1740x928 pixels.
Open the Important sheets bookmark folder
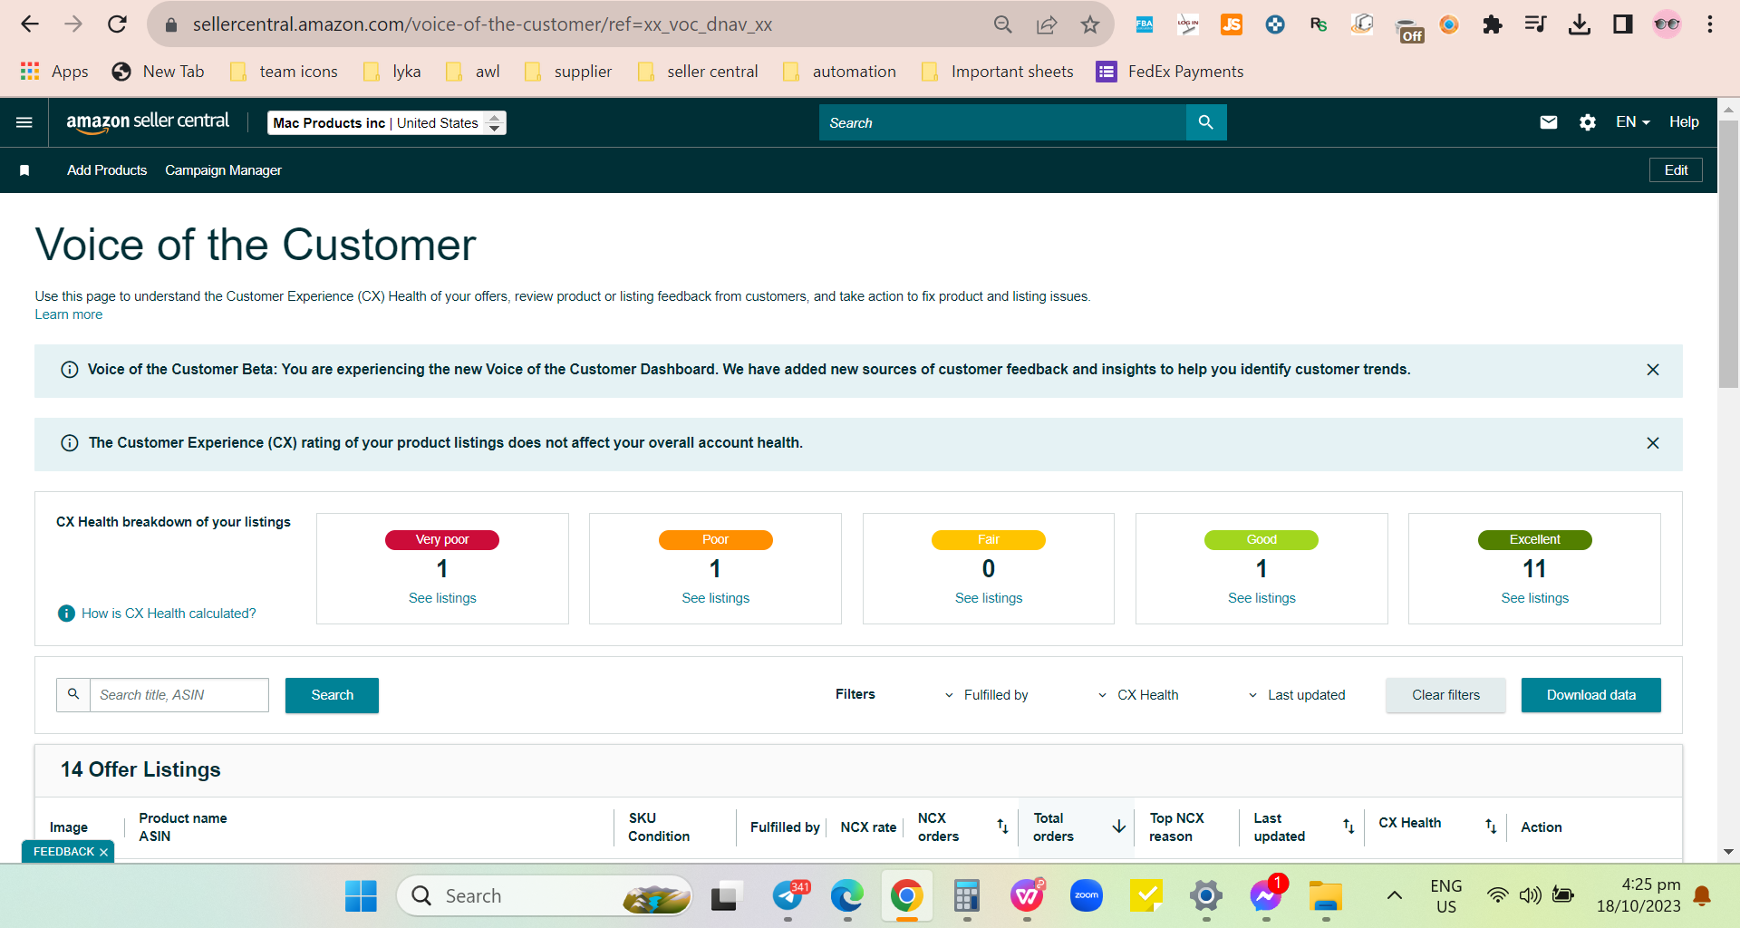[997, 72]
